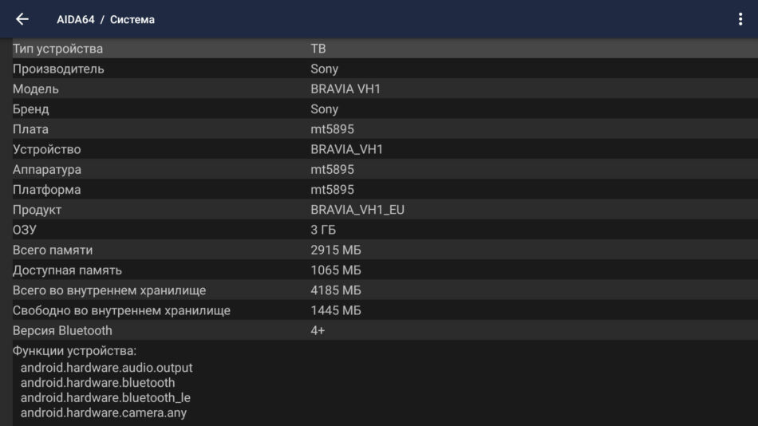
Task: Select the Производитель row label
Action: coord(58,69)
